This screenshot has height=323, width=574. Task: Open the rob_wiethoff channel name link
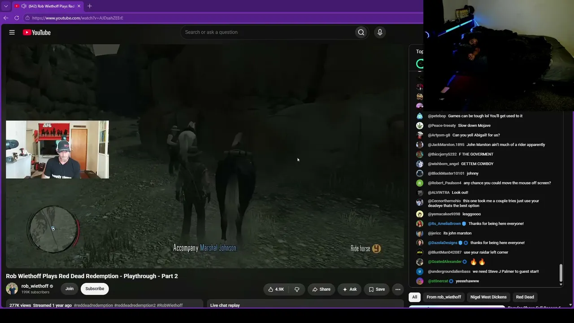pyautogui.click(x=35, y=286)
